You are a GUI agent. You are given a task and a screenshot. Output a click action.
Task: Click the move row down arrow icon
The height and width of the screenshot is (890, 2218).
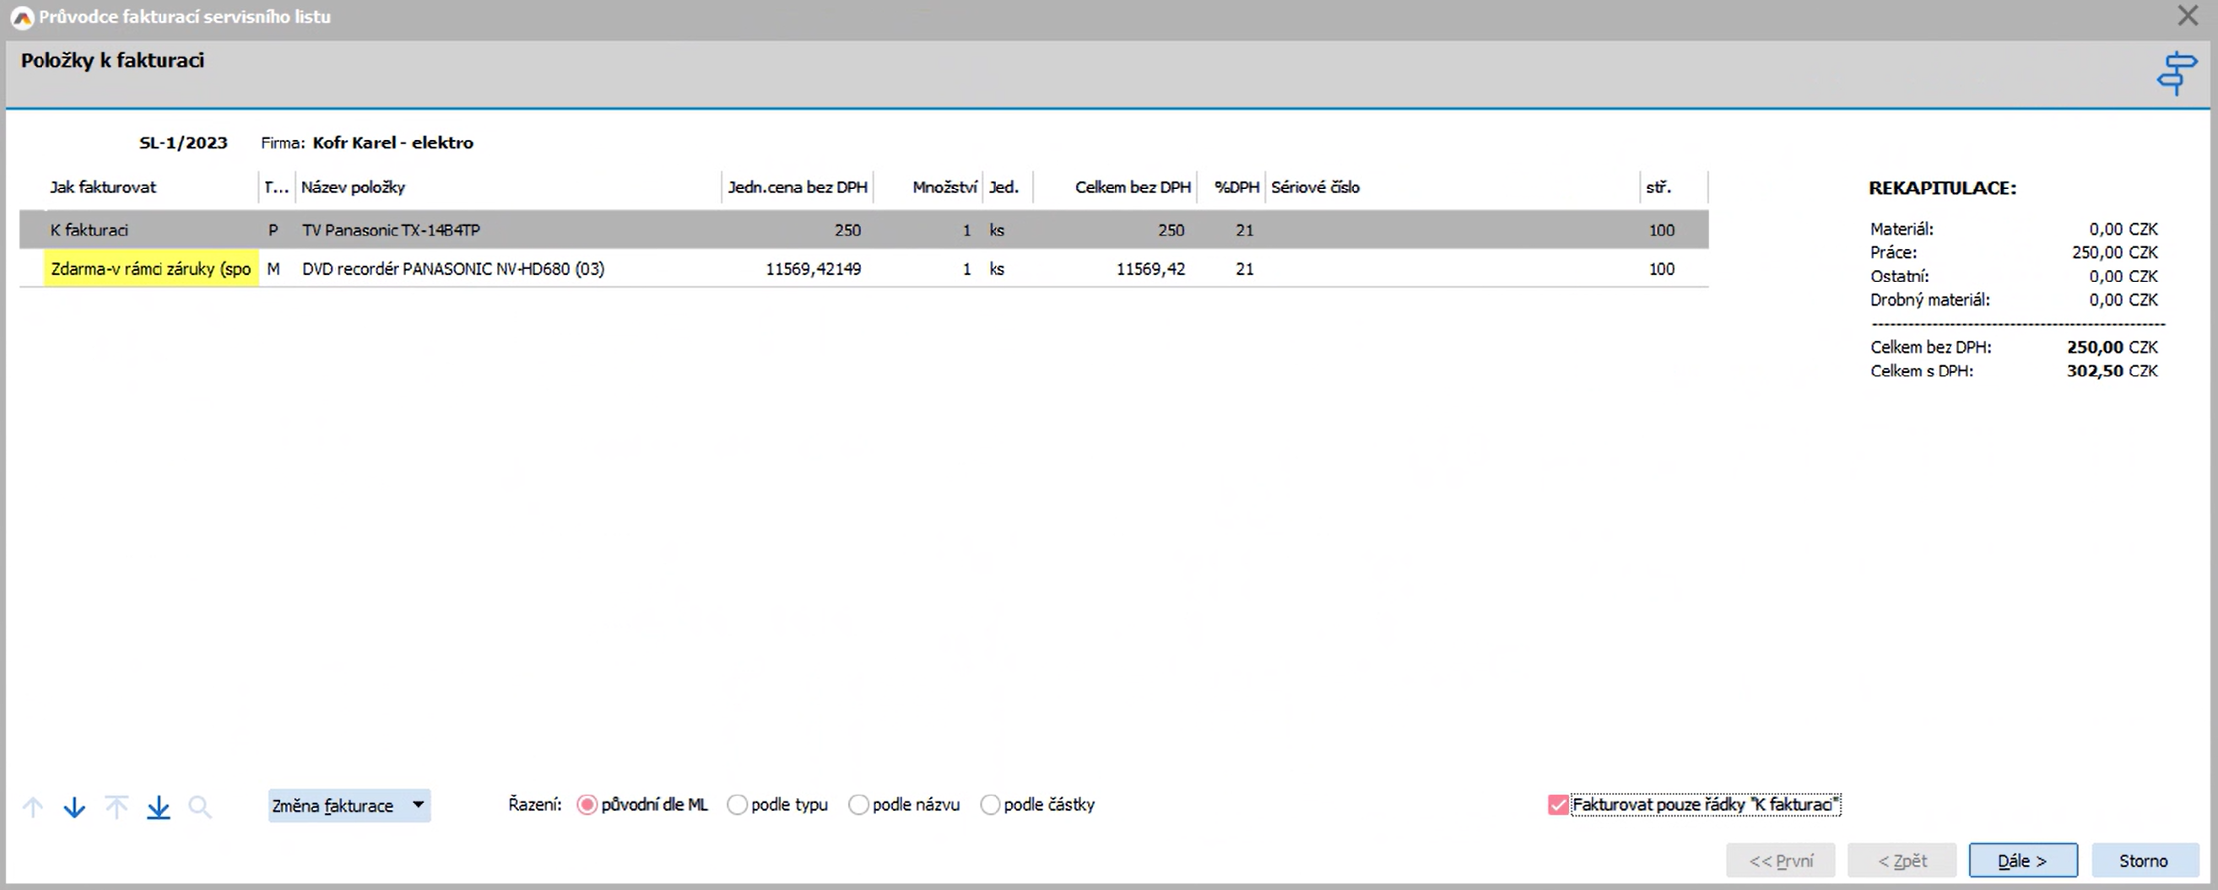[x=75, y=806]
